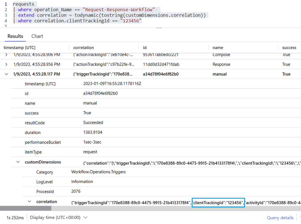Viewport: 301px width, 224px height.
Task: Select id cell 11dd0d32d471fdab
Action: point(161,64)
